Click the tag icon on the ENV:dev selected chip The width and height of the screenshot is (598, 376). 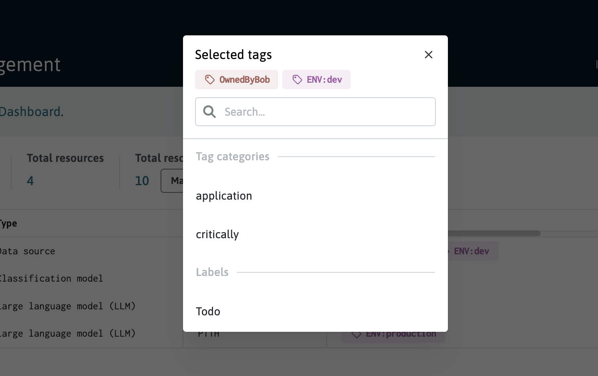click(x=297, y=80)
